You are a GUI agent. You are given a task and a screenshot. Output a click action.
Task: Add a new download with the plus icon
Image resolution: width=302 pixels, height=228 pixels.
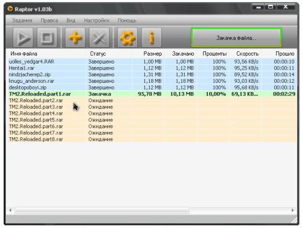tap(75, 37)
